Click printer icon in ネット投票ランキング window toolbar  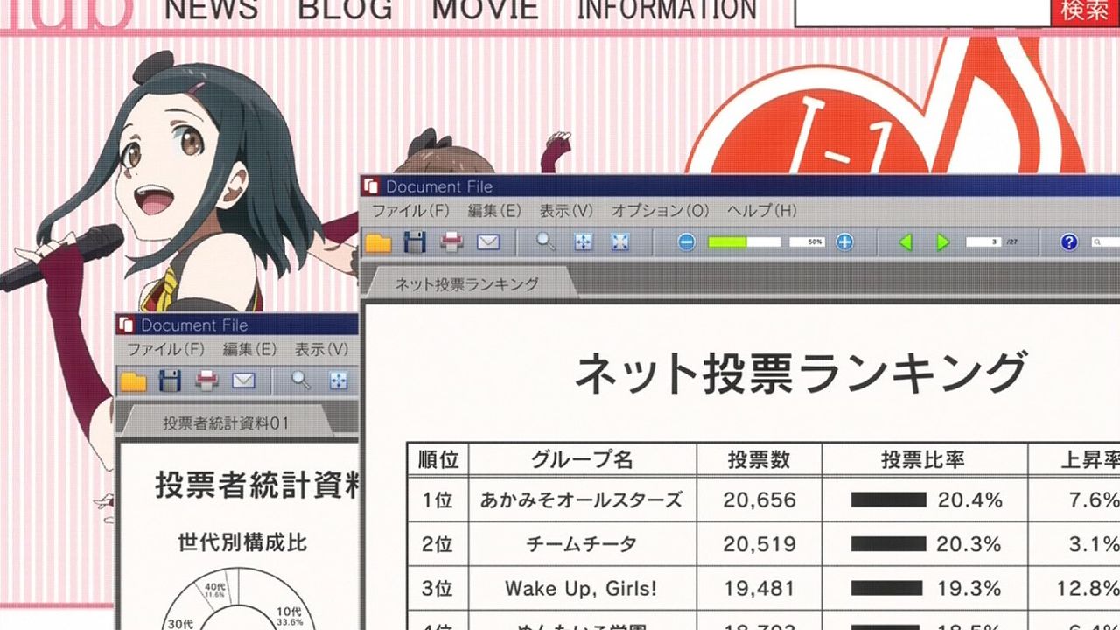point(451,242)
